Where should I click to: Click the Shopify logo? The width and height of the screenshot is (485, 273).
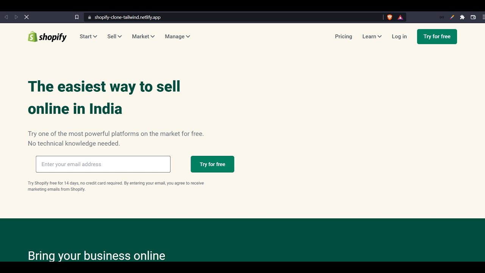pyautogui.click(x=47, y=37)
